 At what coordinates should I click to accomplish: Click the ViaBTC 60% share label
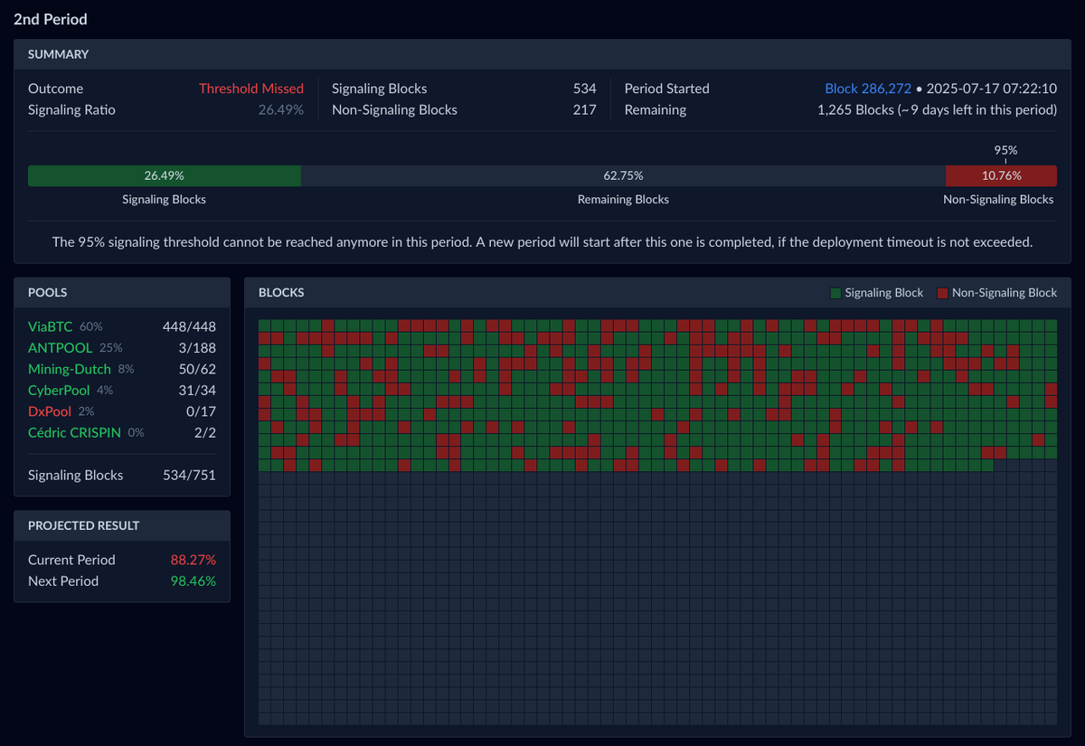[91, 326]
